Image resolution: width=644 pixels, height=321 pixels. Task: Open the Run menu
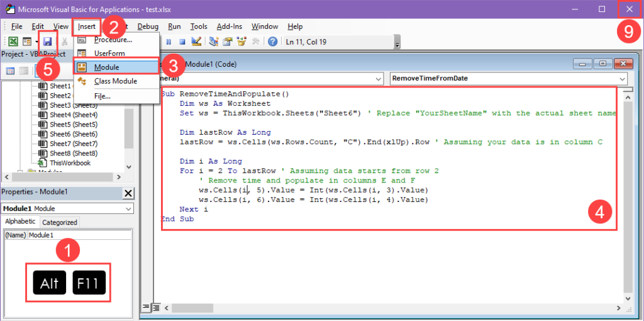coord(174,26)
